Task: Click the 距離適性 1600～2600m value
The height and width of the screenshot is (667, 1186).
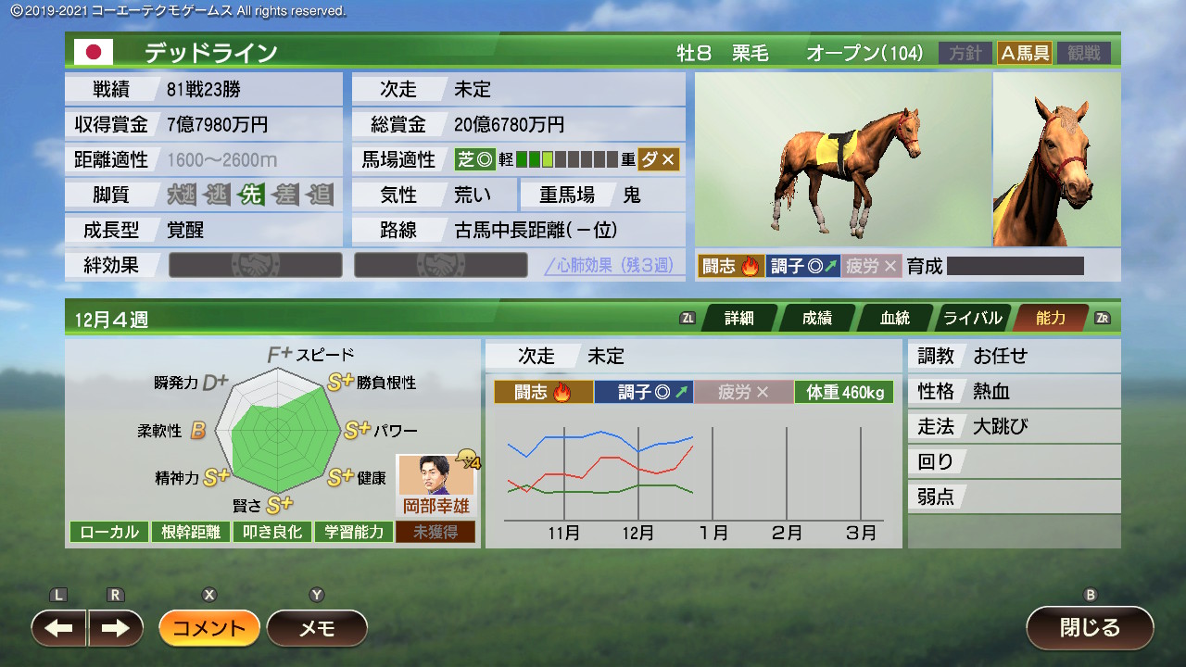Action: 222,160
